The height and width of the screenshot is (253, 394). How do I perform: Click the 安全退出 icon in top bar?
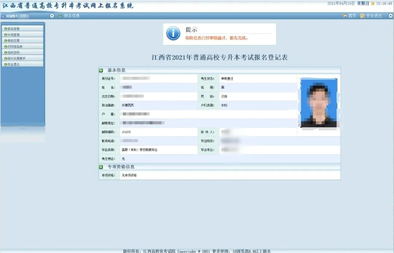point(363,16)
